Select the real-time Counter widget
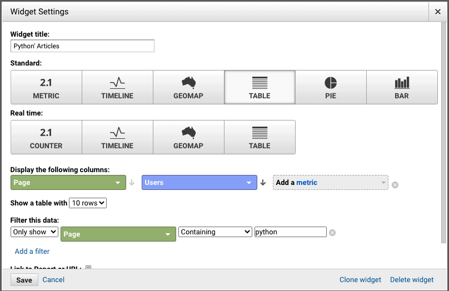The image size is (449, 291). click(x=46, y=137)
